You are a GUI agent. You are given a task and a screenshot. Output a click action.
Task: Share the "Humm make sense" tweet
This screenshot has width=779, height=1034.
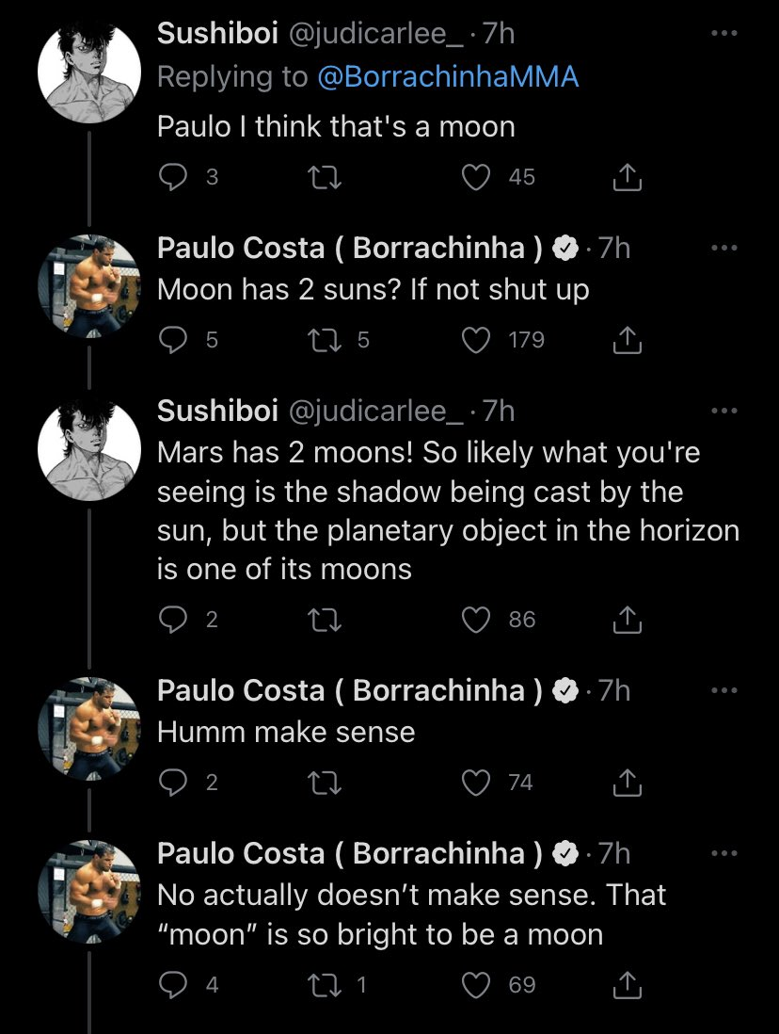click(x=628, y=783)
